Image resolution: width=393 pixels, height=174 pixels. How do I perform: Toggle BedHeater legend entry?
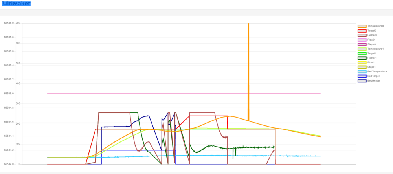369,80
